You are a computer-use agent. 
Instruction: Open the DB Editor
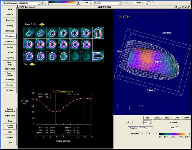[x=10, y=90]
